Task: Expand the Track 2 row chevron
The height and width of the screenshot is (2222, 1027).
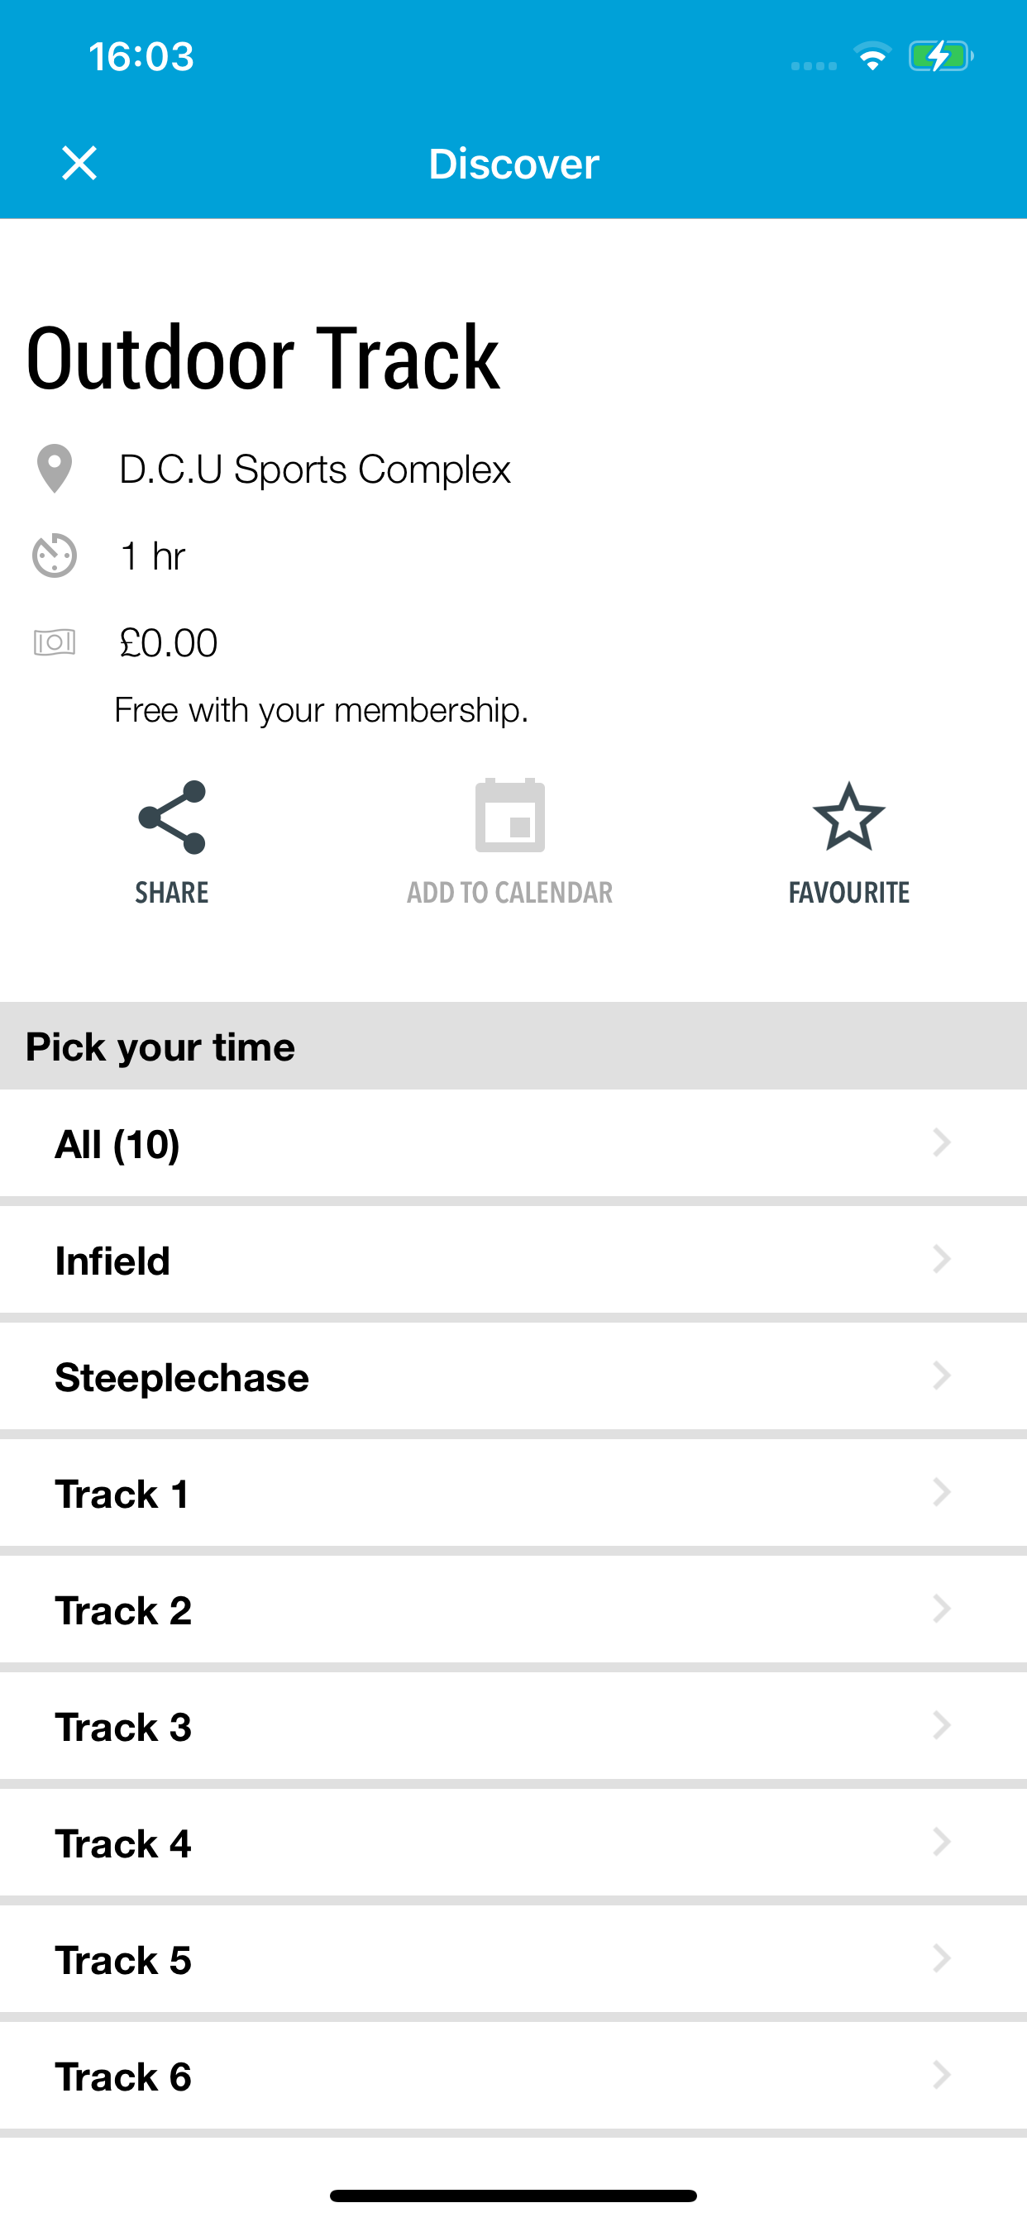Action: tap(942, 1609)
